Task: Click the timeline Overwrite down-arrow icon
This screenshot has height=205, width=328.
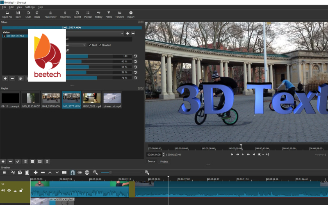Action: pyautogui.click(x=57, y=173)
